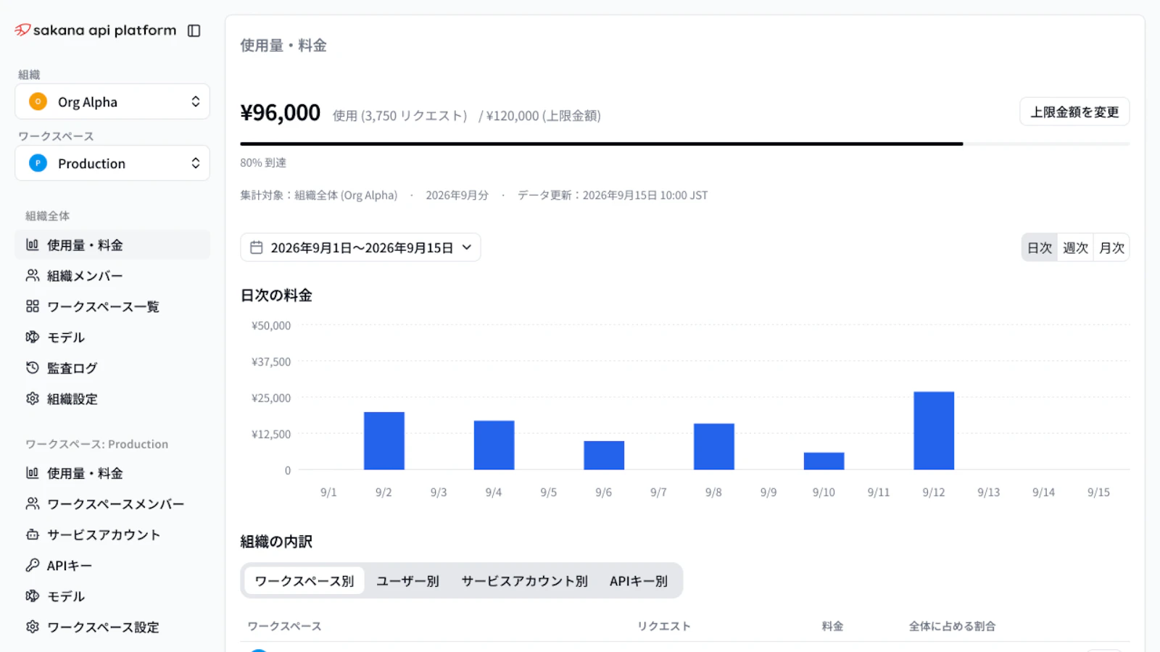This screenshot has height=652, width=1160.
Task: Click 上限金額を変更 button
Action: (1074, 112)
